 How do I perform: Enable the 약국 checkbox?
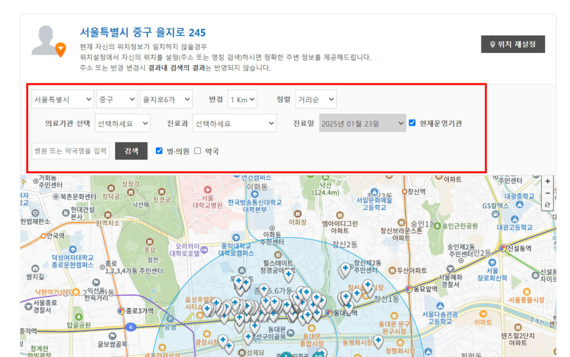pyautogui.click(x=198, y=150)
